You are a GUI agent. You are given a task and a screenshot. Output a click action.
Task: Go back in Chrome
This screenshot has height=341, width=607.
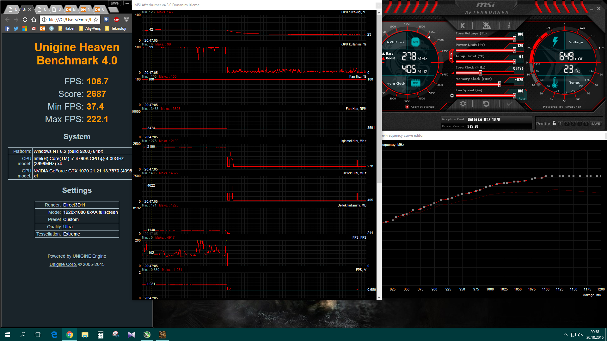pos(7,20)
